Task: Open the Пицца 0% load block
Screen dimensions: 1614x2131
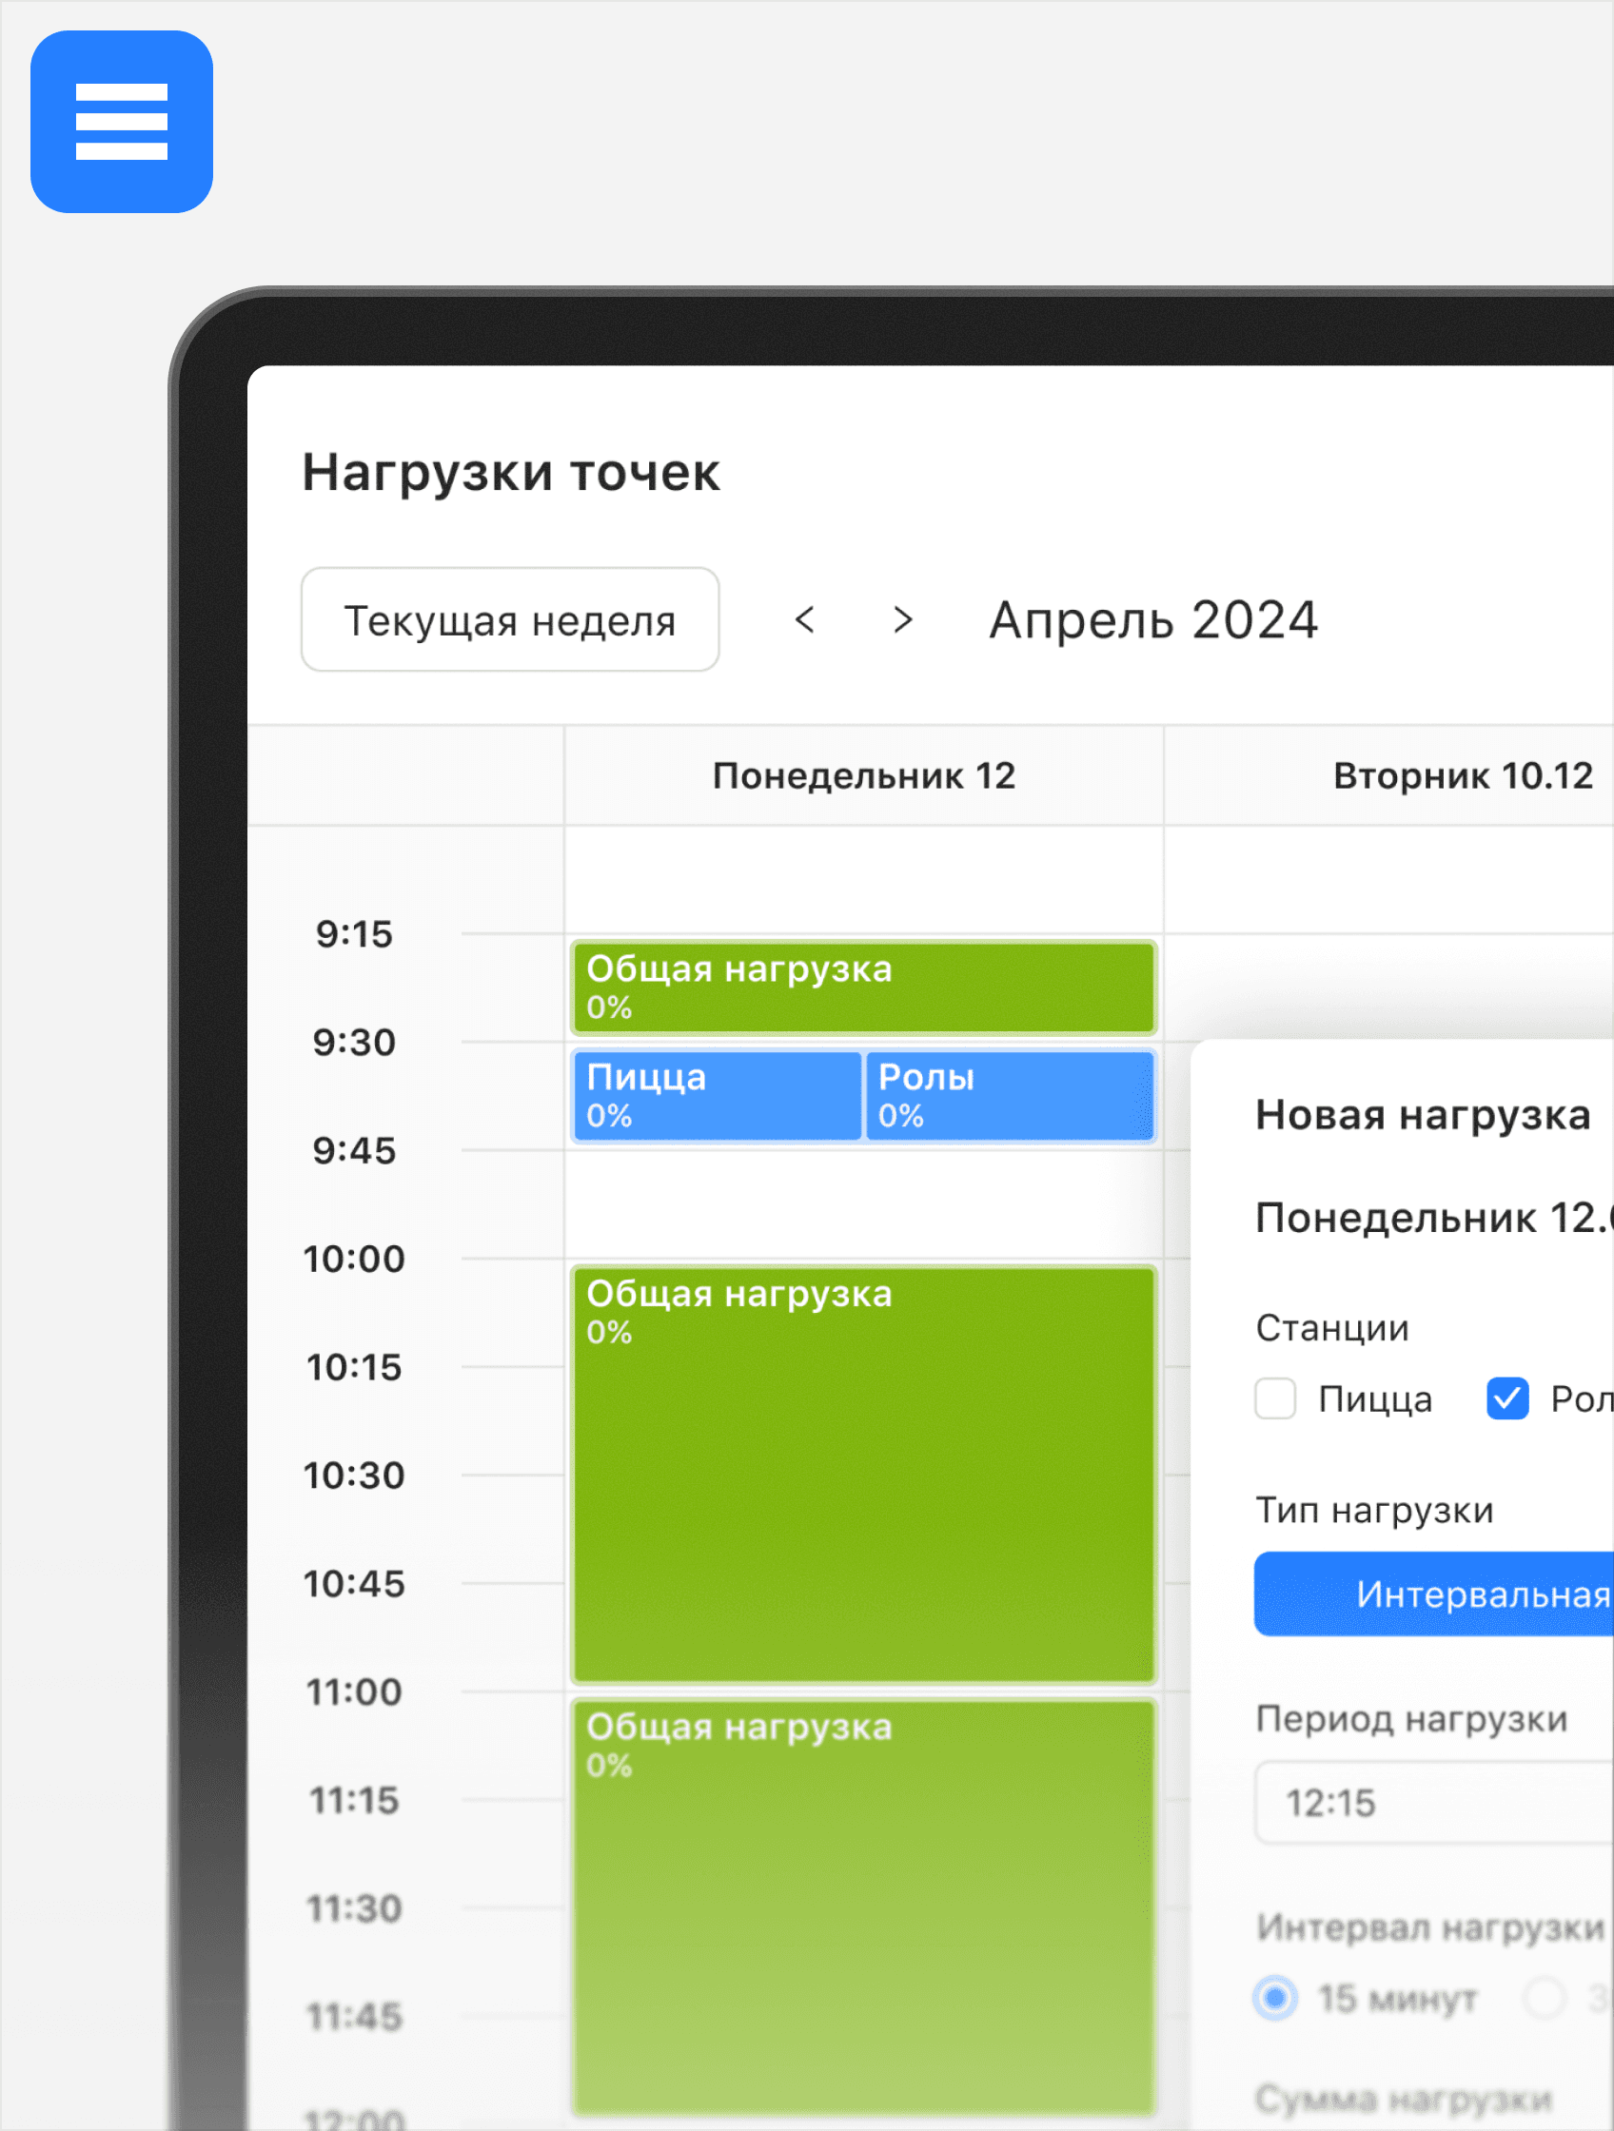Action: click(x=717, y=1096)
